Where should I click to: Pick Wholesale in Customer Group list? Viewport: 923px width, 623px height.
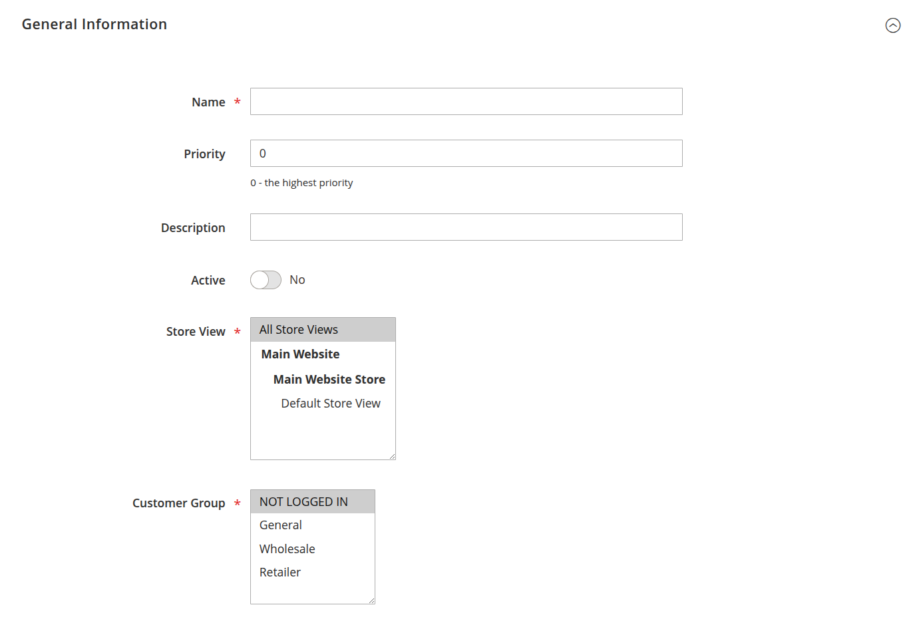(287, 549)
